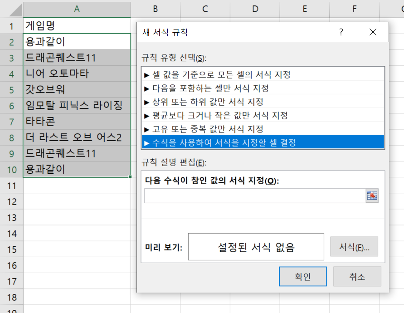Select rule type 셀 값을 기준으로 모든 셀의 서식 지정
Screen dimensions: 404x313
point(263,75)
